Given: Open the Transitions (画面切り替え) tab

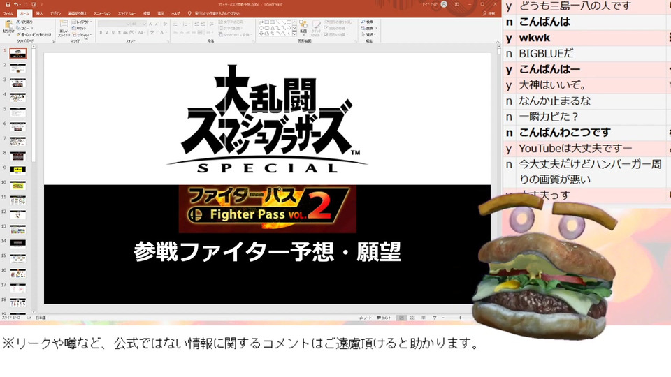Looking at the screenshot, I should [x=77, y=14].
